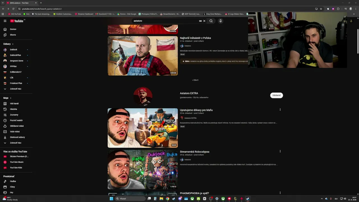Open Hudba in the Preskúmať section
Viewport: 359px width, 202px height.
(x=13, y=181)
